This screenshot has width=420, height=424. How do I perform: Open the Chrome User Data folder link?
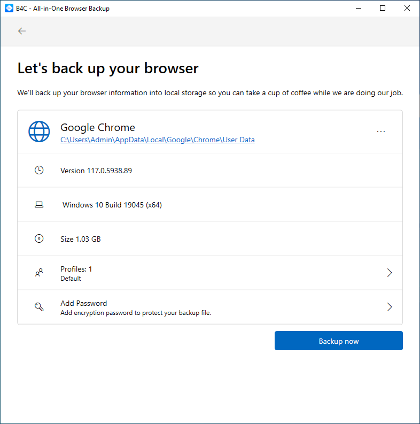[158, 140]
